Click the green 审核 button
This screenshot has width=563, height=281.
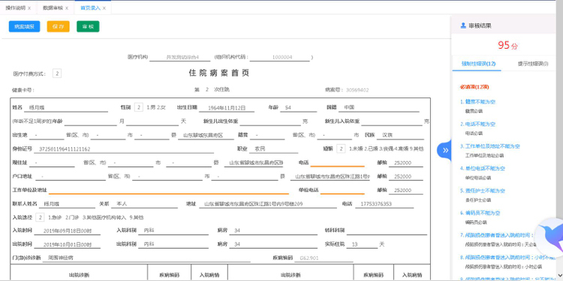(88, 26)
